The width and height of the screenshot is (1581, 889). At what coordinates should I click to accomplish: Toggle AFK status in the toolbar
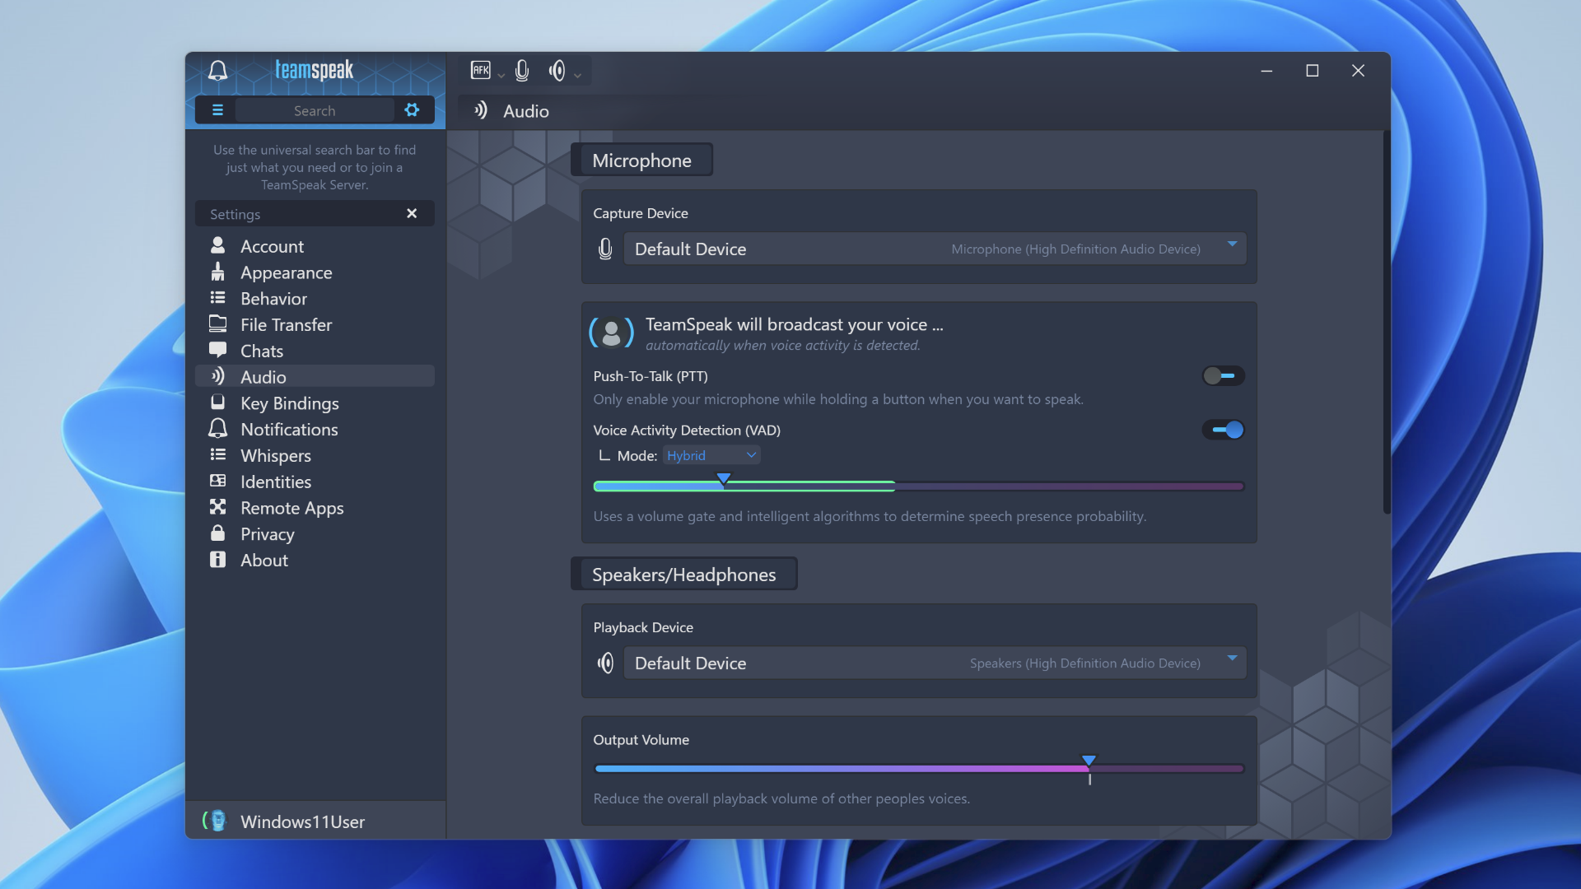(482, 71)
